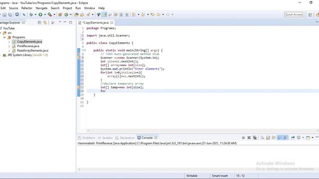Click the Quick Access search field
Image resolution: width=319 pixels, height=179 pixels.
click(x=294, y=14)
